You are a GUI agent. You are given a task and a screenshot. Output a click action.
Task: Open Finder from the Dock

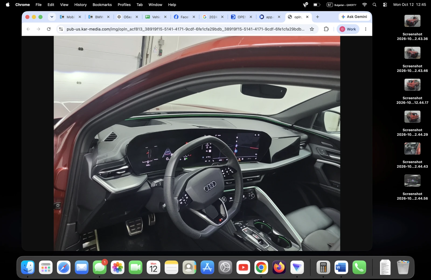pos(28,268)
